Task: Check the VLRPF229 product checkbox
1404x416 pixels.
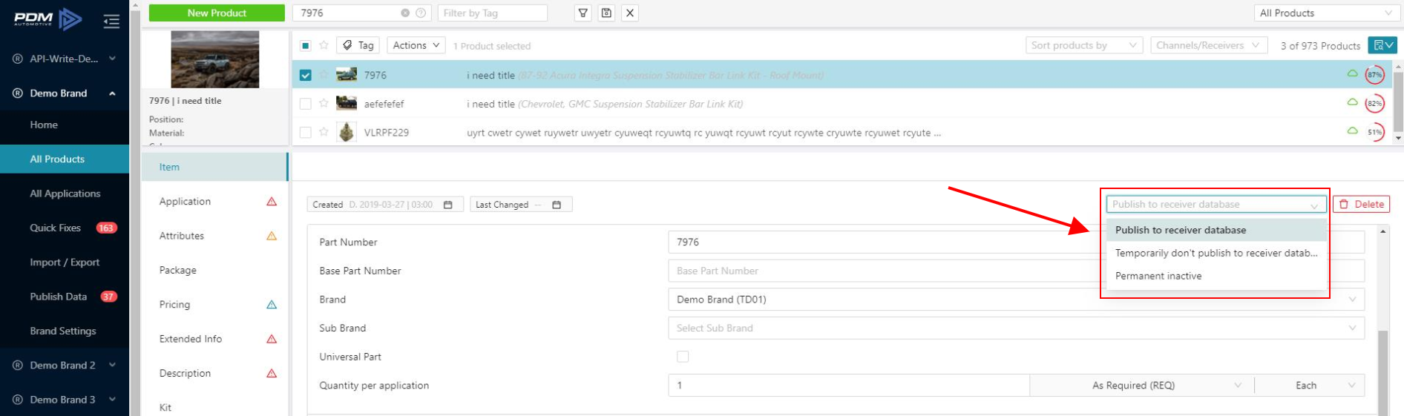Action: click(305, 132)
